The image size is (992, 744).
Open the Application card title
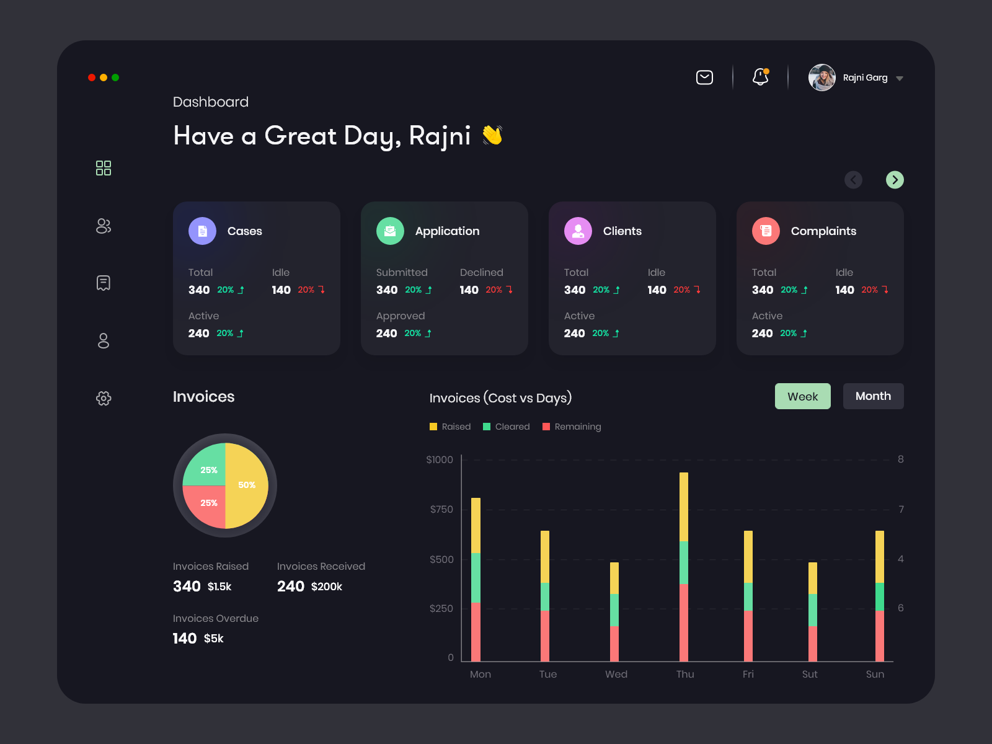coord(448,231)
